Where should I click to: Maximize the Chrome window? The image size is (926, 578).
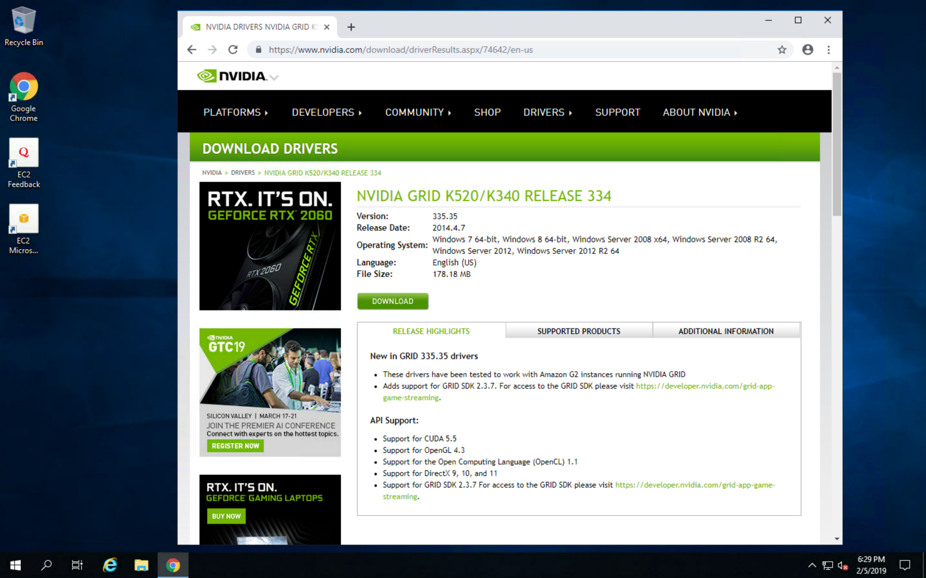coord(798,20)
